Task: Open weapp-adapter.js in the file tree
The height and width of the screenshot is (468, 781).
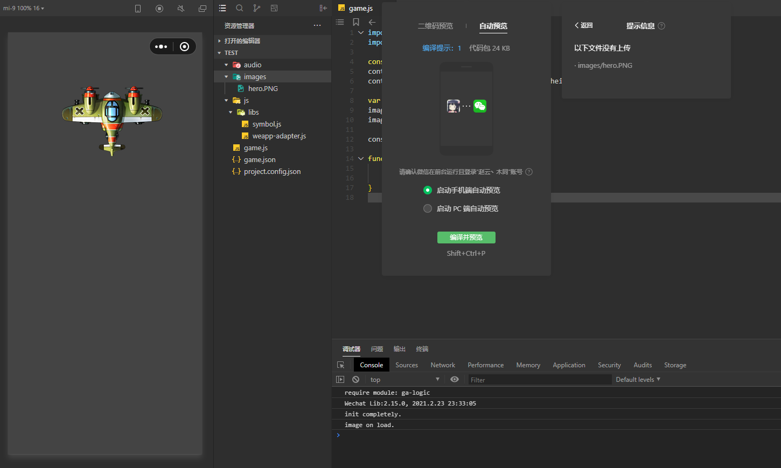Action: [279, 136]
